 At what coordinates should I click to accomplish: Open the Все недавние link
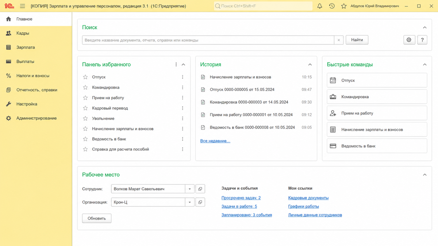(x=215, y=141)
